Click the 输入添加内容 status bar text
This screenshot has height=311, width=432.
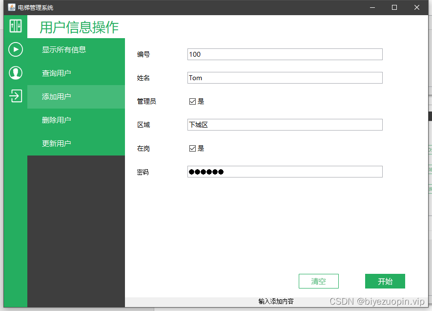click(x=276, y=302)
